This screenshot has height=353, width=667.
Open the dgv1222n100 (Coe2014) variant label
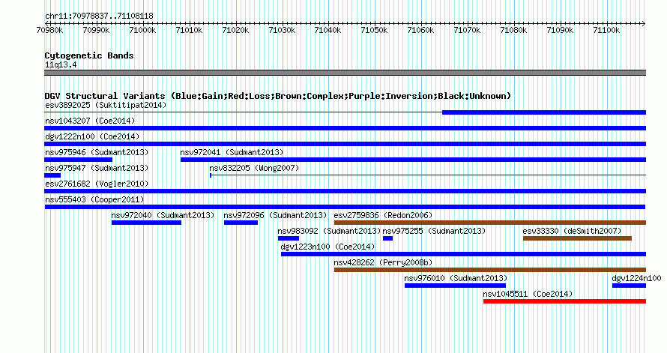point(92,136)
